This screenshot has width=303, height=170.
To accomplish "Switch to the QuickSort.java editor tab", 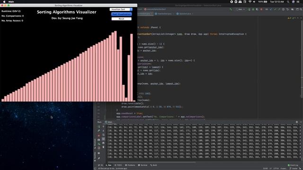I will click(184, 14).
